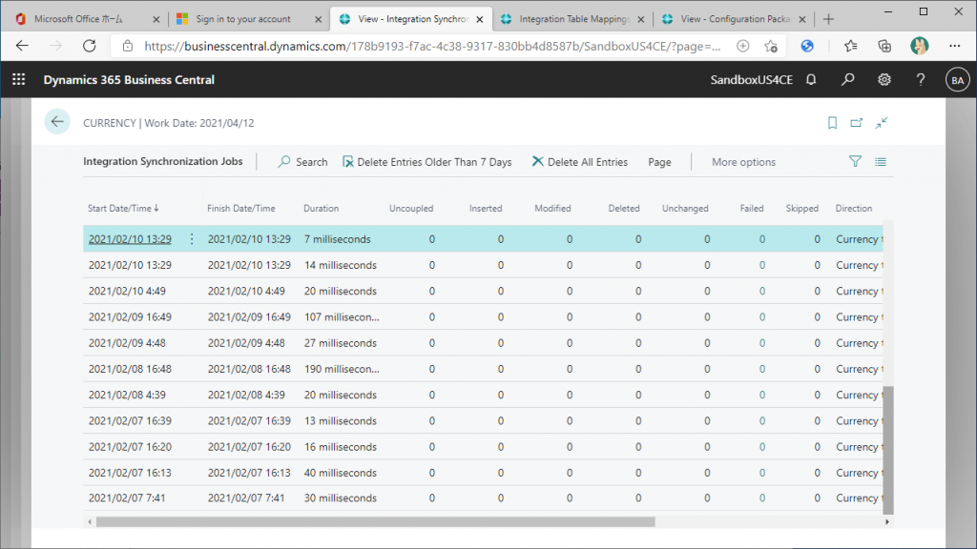Click the Duration column header

click(x=321, y=209)
